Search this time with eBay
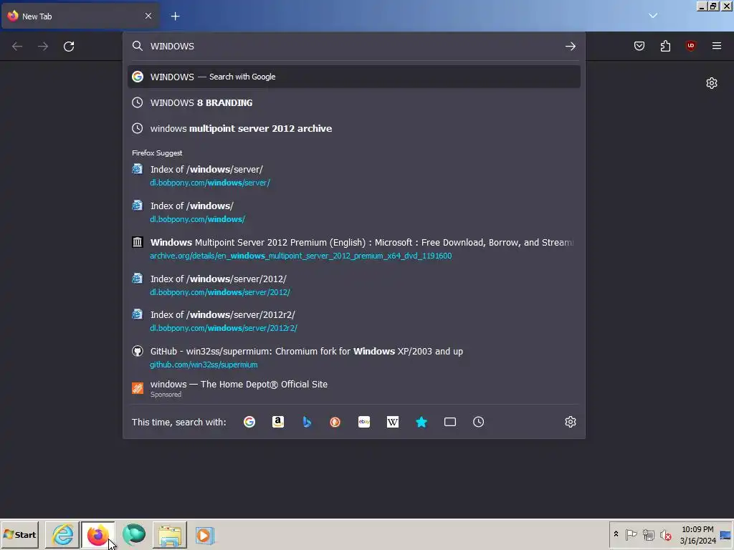The width and height of the screenshot is (734, 550). (x=364, y=422)
